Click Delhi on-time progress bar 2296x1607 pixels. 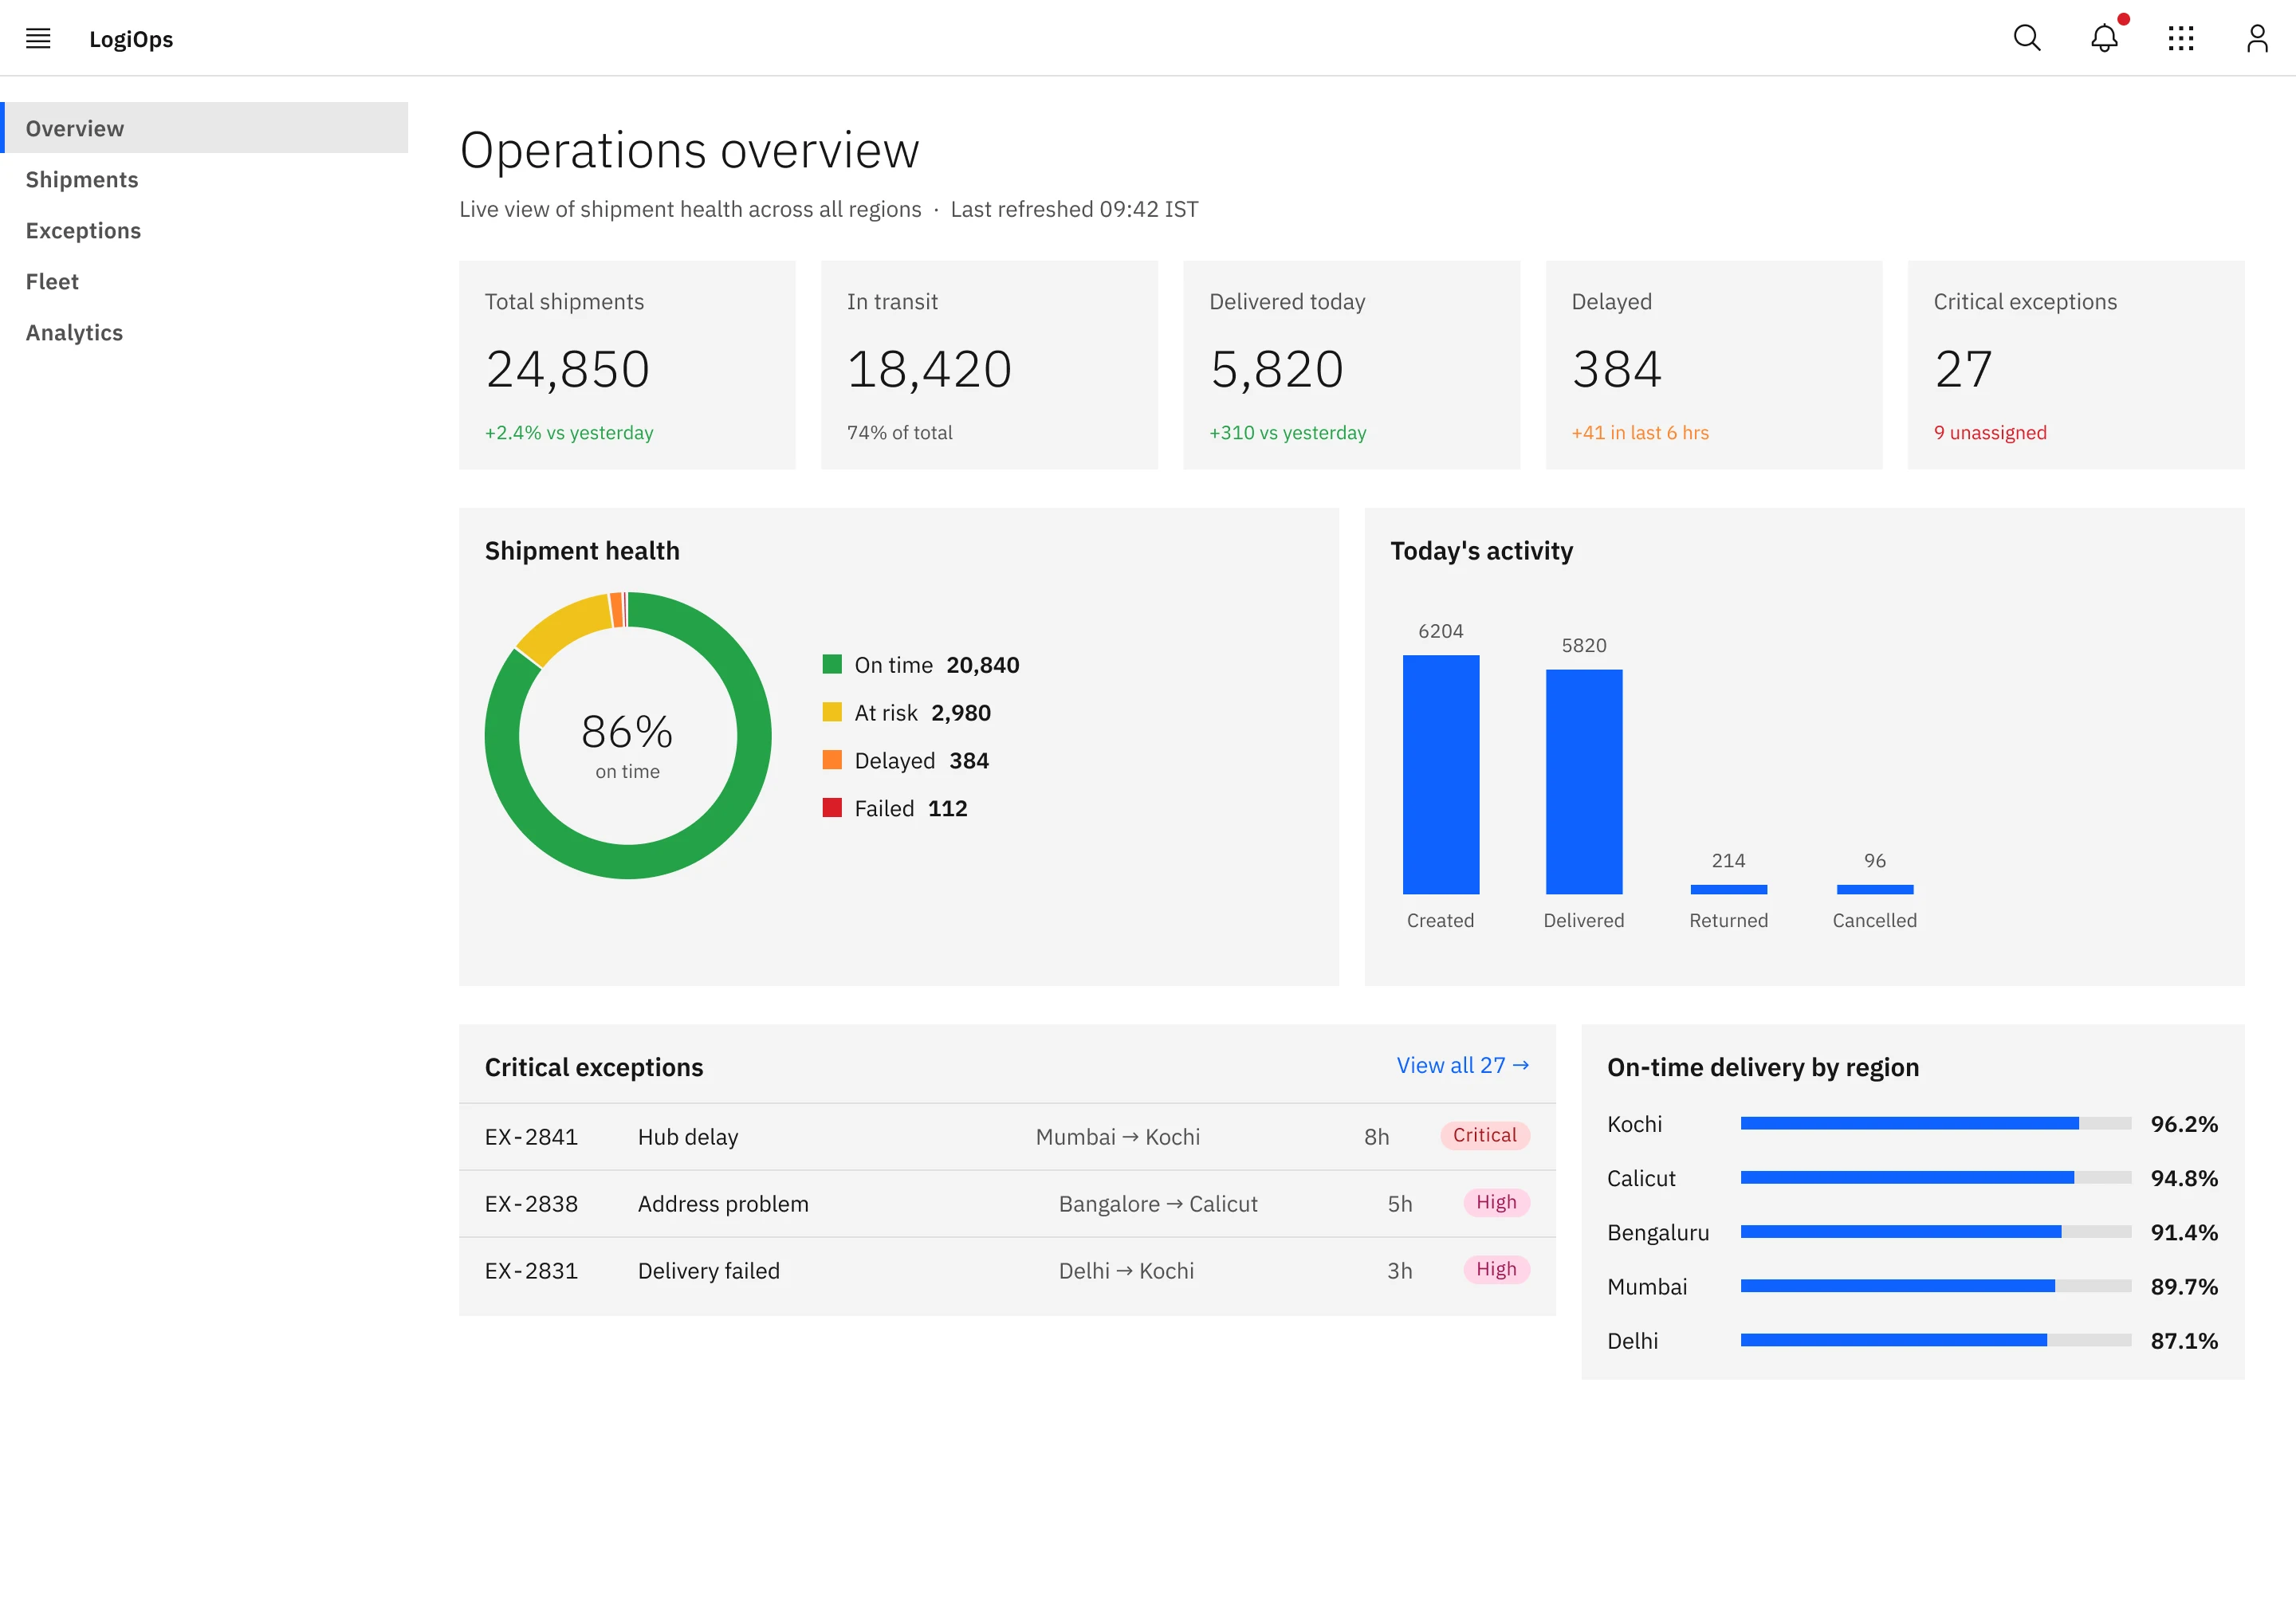pyautogui.click(x=1936, y=1340)
